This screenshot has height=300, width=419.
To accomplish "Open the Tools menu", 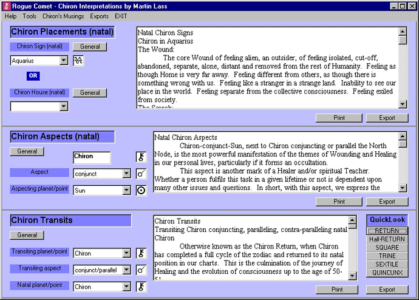I will pyautogui.click(x=29, y=16).
